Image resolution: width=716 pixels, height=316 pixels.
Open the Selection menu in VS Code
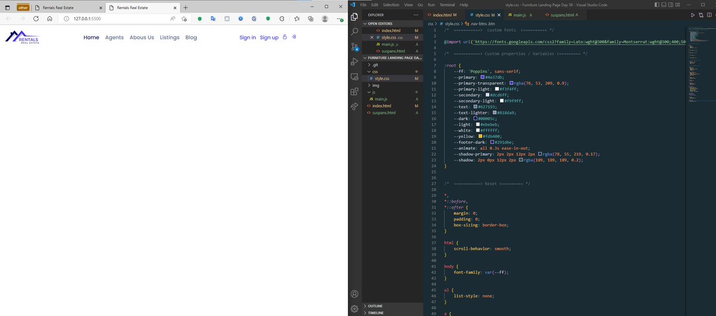[x=391, y=5]
